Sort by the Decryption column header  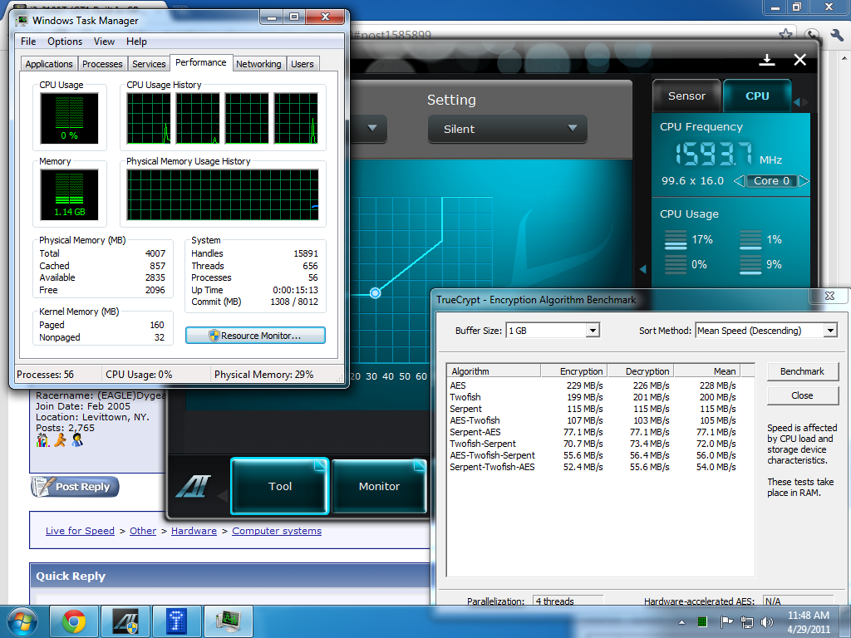(x=641, y=371)
